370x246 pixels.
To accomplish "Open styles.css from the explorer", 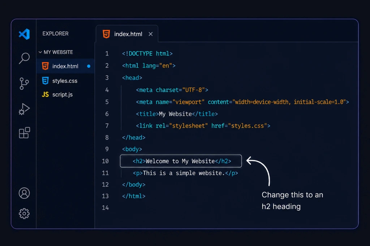I will 66,80.
